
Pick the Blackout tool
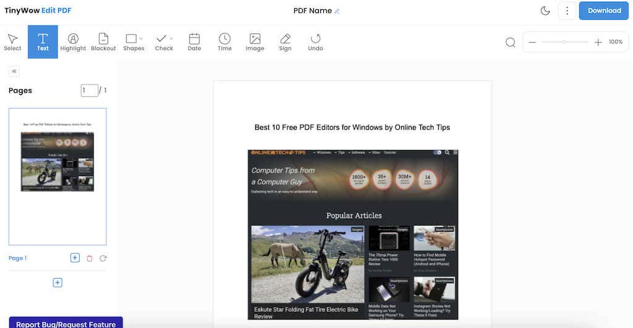coord(103,42)
